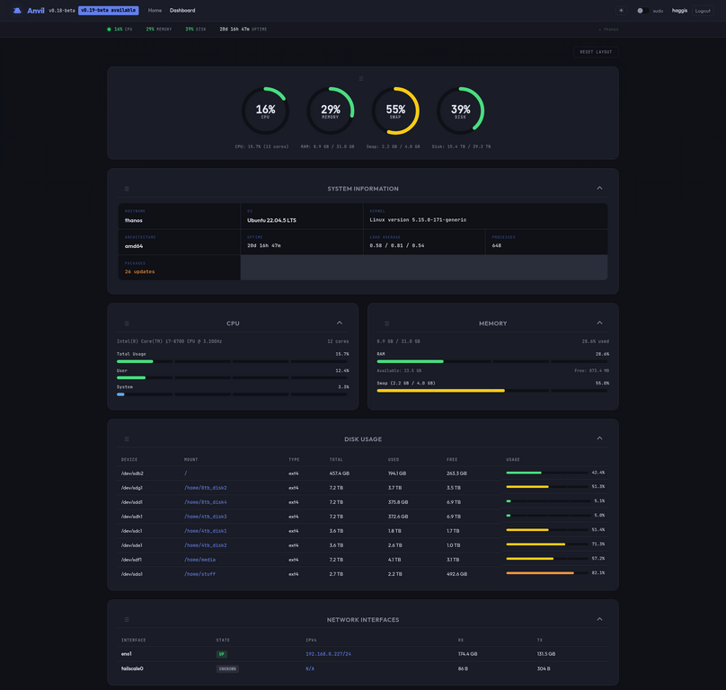Click the System CPU progress bar
Screen dimensions: 726x690
(x=233, y=394)
